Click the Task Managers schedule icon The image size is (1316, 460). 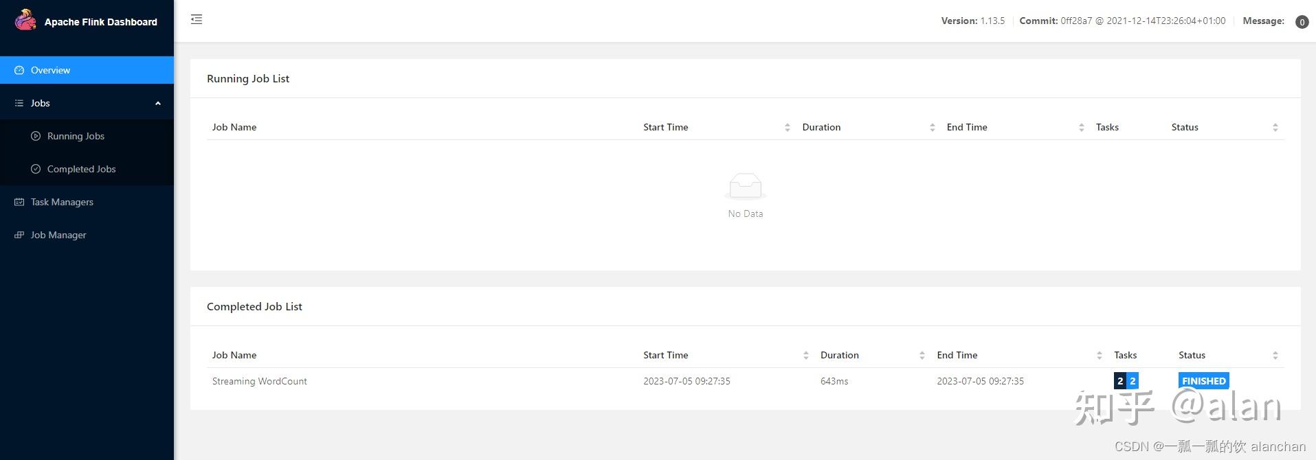click(19, 202)
